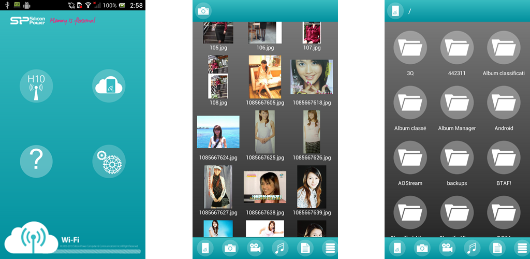This screenshot has width=530, height=259.
Task: Tap the Wi-Fi status indicator in status bar
Action: point(88,5)
